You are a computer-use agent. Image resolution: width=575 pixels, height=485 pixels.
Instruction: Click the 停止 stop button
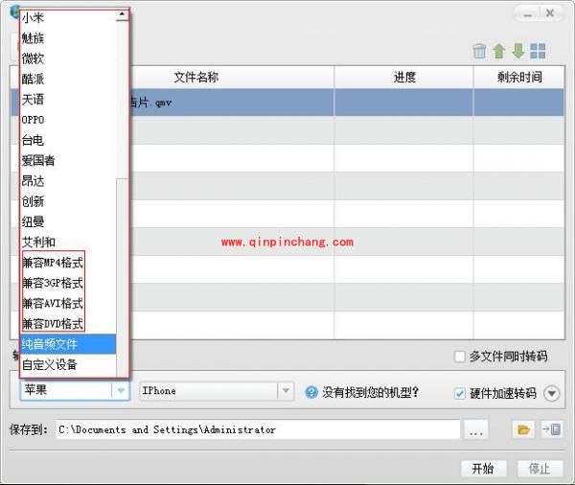[x=540, y=469]
